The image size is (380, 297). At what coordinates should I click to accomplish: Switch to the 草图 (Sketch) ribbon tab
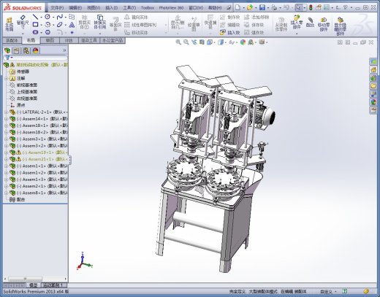point(50,40)
